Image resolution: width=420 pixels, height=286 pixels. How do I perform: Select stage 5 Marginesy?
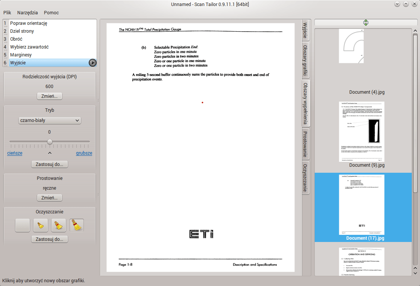tap(50, 55)
